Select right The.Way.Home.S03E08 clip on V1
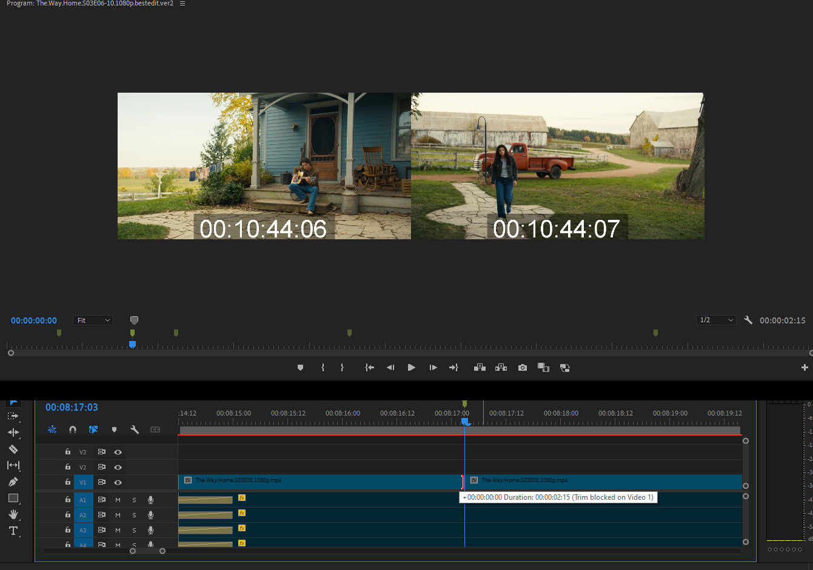 (604, 482)
